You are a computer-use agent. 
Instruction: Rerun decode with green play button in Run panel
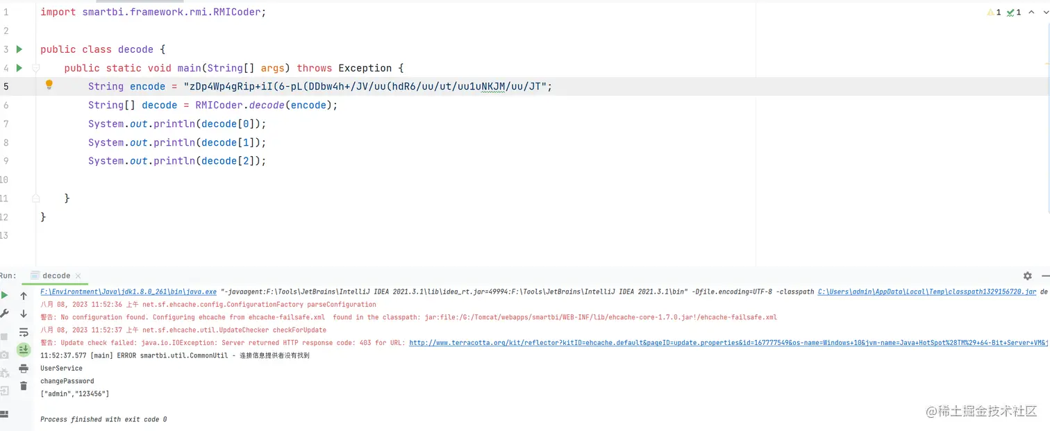pos(4,296)
